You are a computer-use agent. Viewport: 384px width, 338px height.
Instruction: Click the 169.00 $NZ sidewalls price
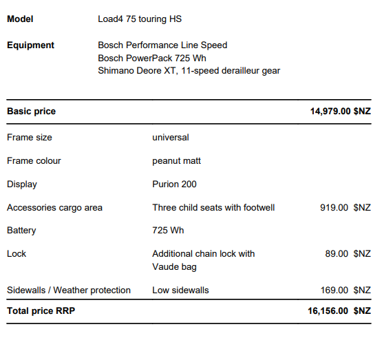tap(345, 291)
